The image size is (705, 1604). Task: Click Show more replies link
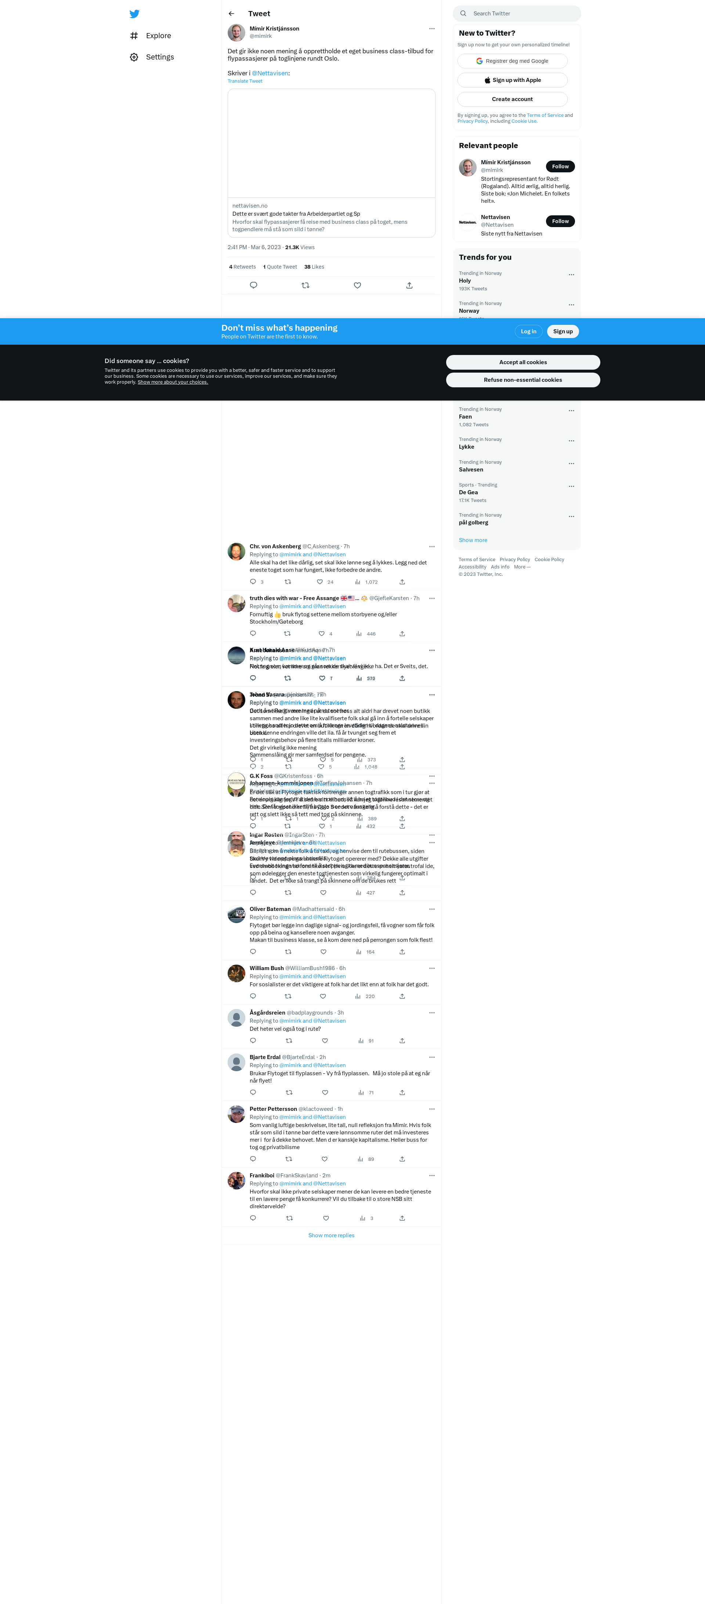point(331,1235)
